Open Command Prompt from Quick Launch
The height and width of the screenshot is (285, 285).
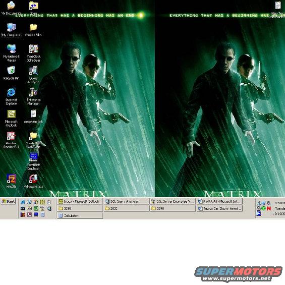click(x=23, y=208)
